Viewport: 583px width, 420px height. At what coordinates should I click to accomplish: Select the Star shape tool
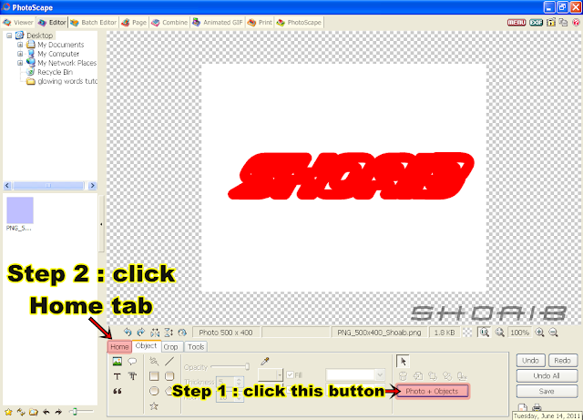[x=154, y=405]
